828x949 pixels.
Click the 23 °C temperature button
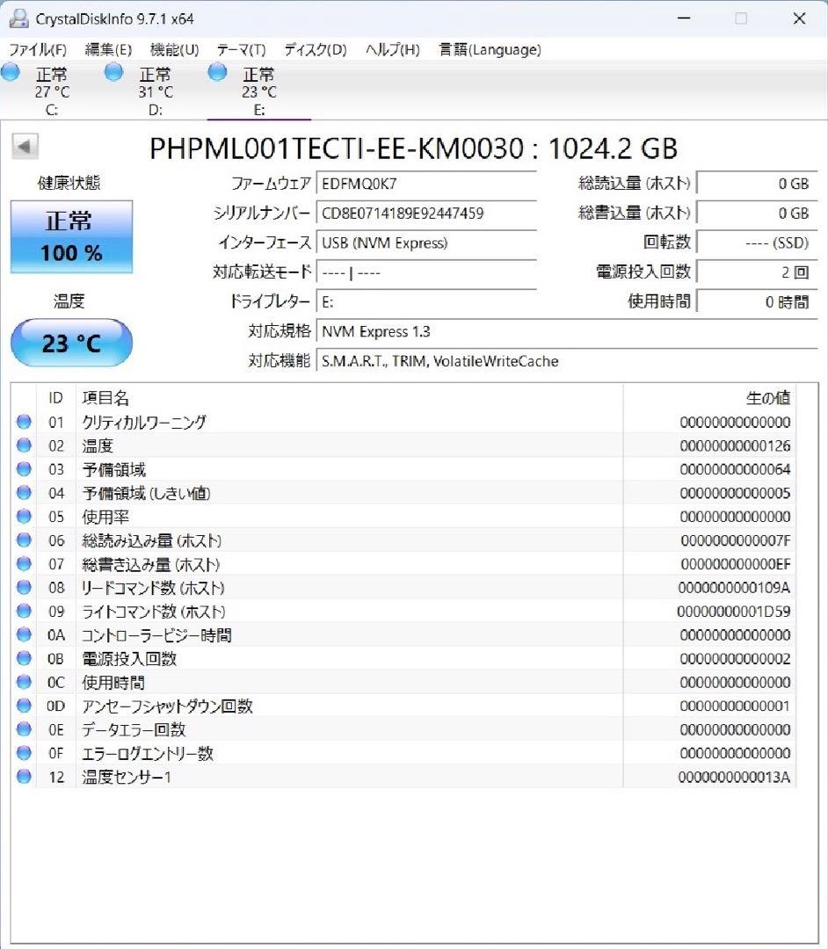(71, 344)
